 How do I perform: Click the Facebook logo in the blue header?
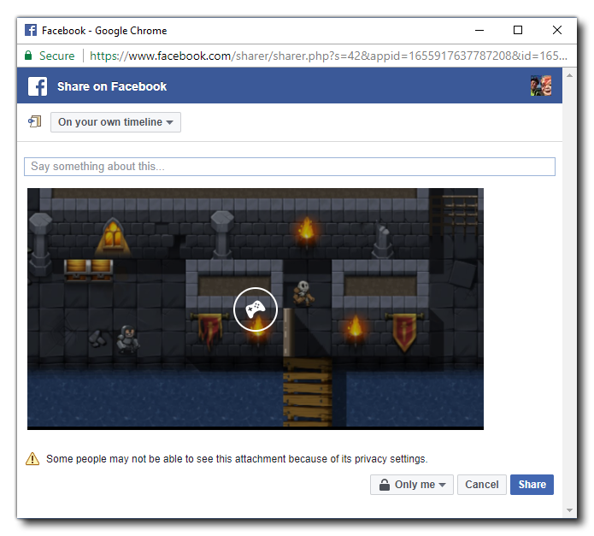coord(38,86)
